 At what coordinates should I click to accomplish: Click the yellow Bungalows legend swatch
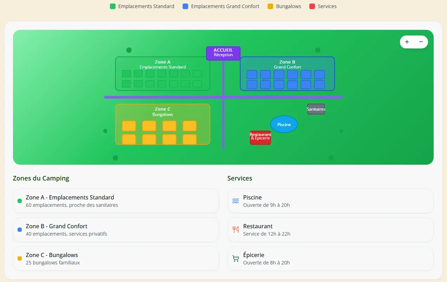pyautogui.click(x=270, y=6)
